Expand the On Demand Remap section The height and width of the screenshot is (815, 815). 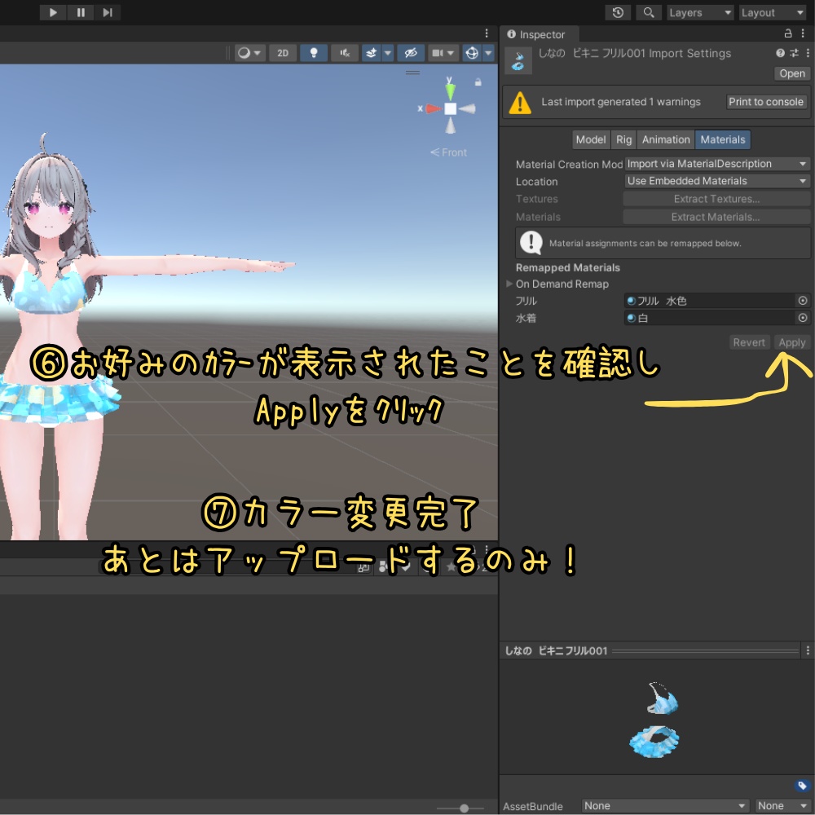[509, 284]
